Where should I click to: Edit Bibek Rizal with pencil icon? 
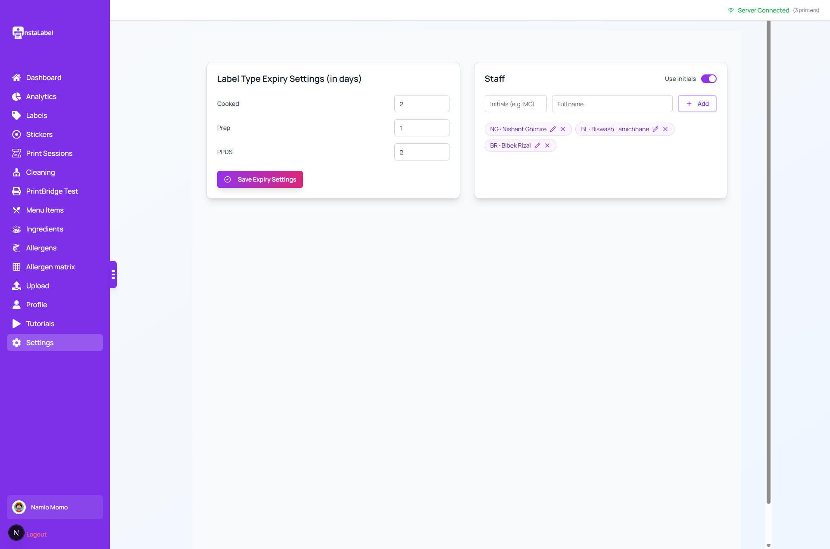[537, 145]
